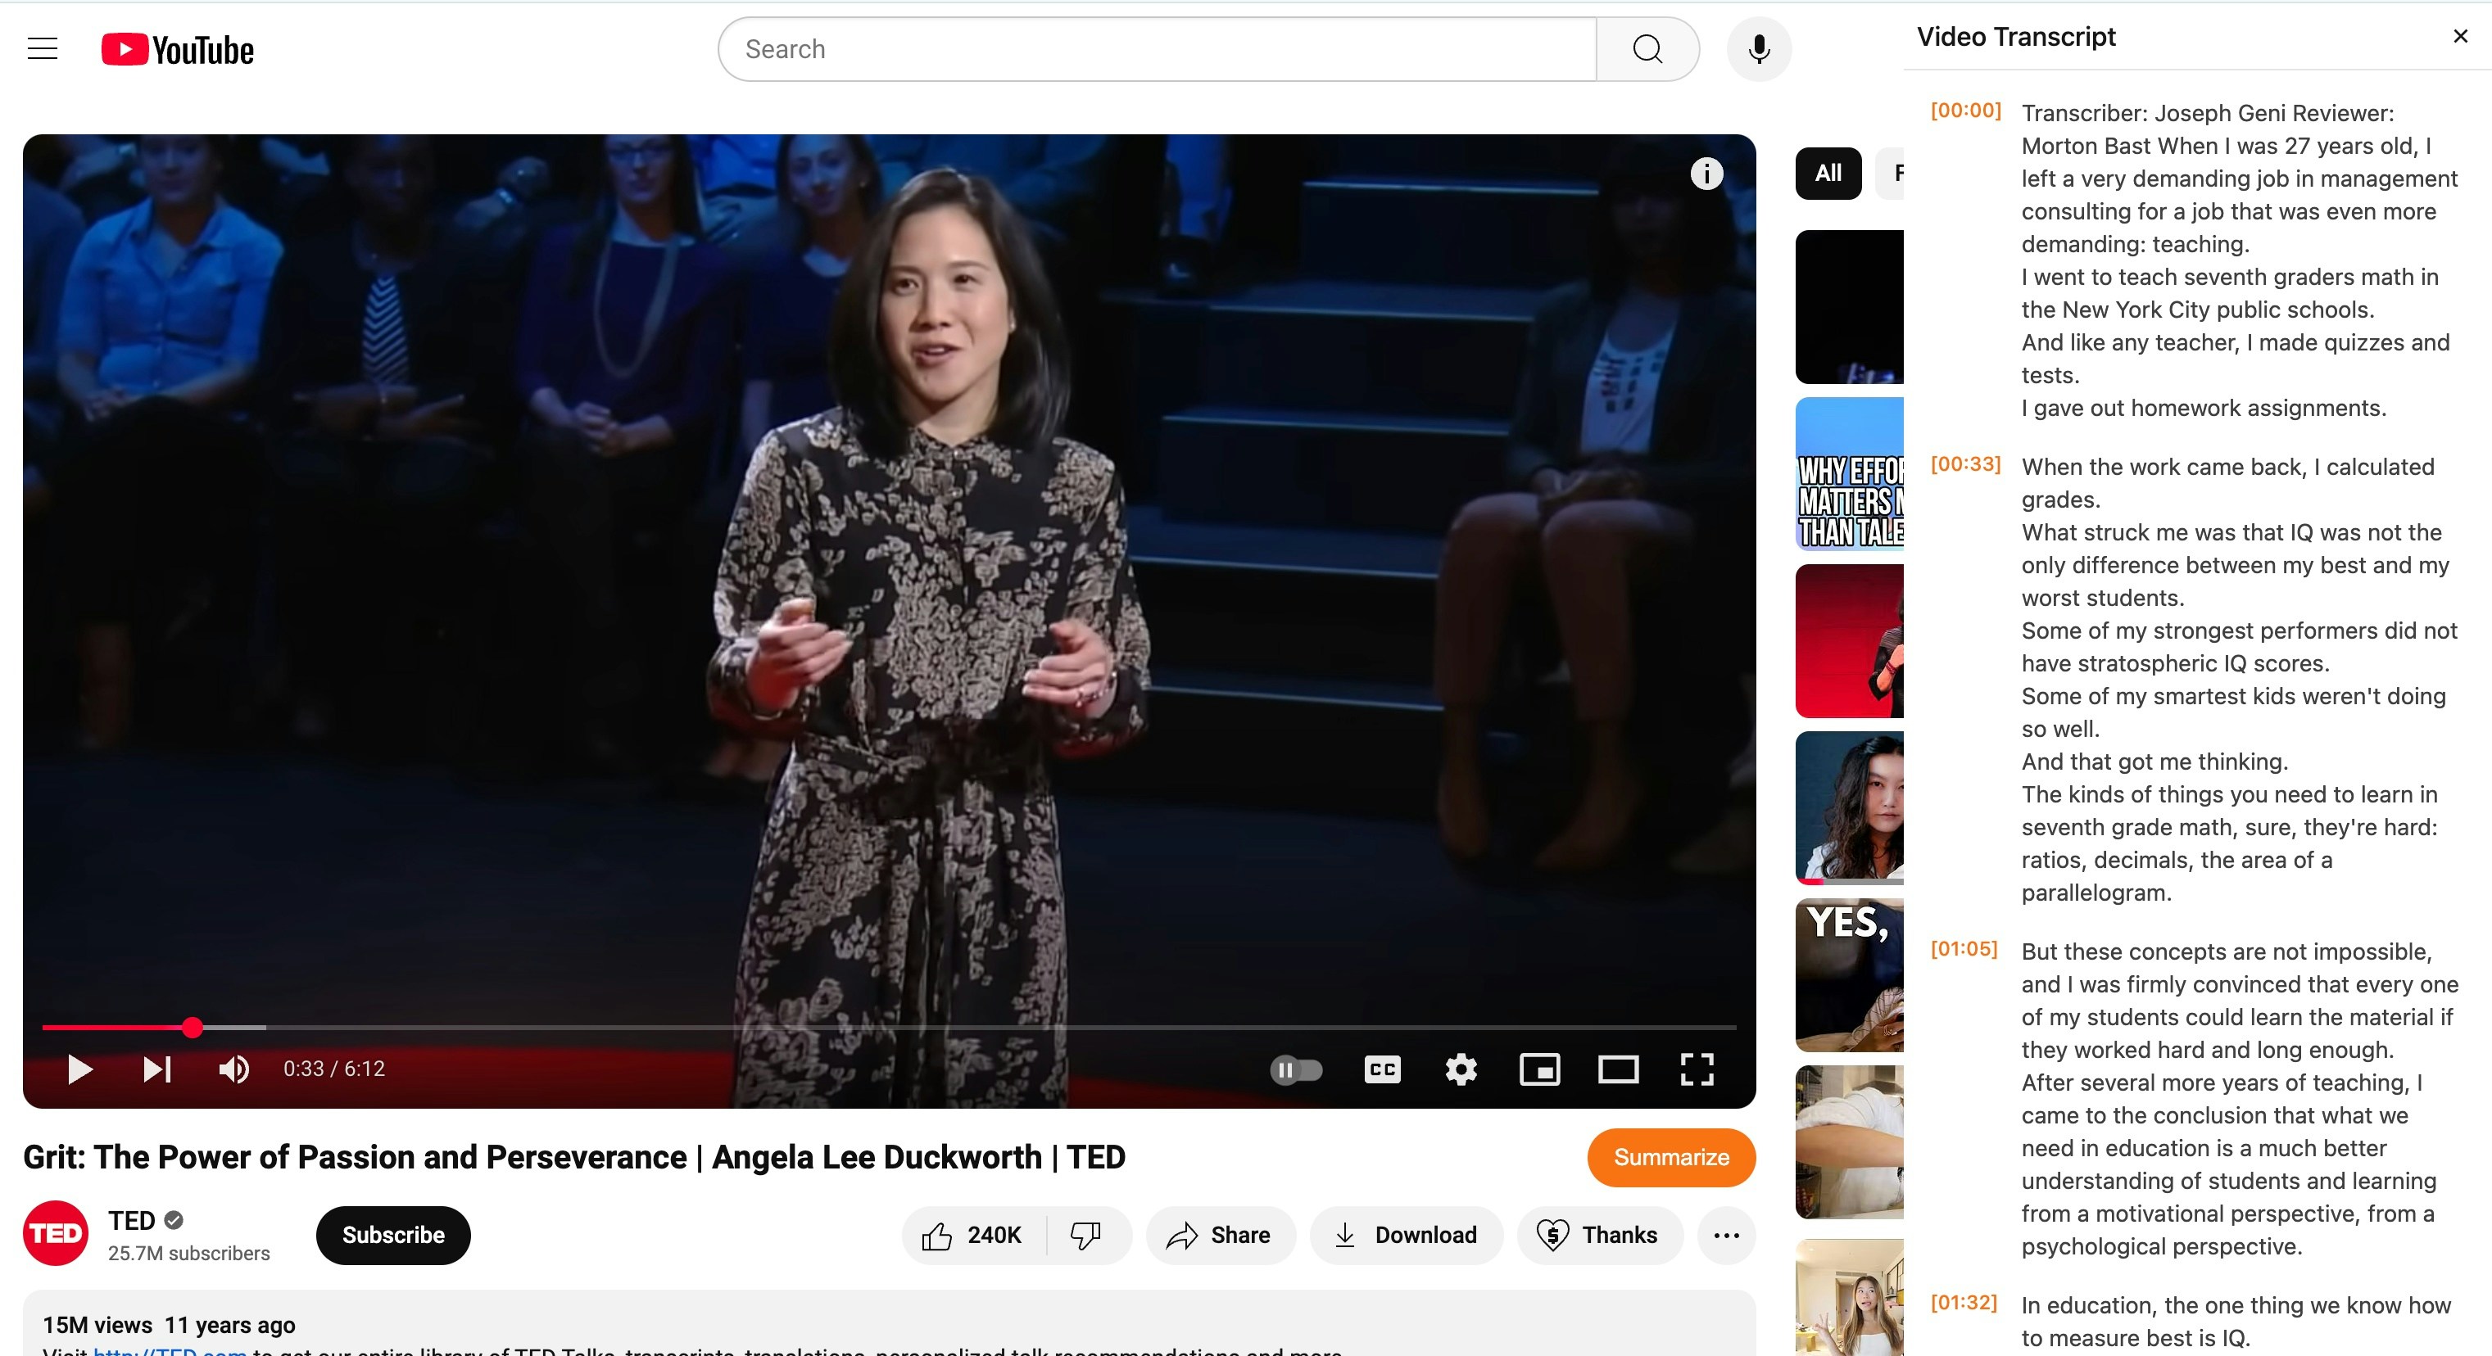The height and width of the screenshot is (1356, 2492).
Task: Toggle the autoplay switch
Action: [x=1295, y=1069]
